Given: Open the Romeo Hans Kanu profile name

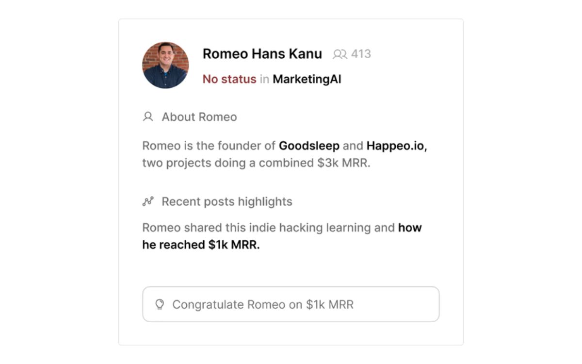Looking at the screenshot, I should pos(262,54).
